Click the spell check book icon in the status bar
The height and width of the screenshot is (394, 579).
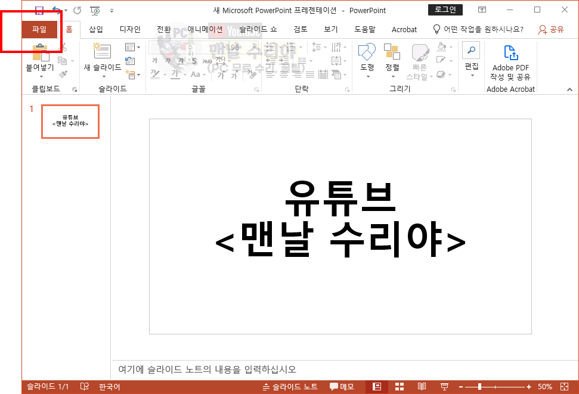coord(85,387)
